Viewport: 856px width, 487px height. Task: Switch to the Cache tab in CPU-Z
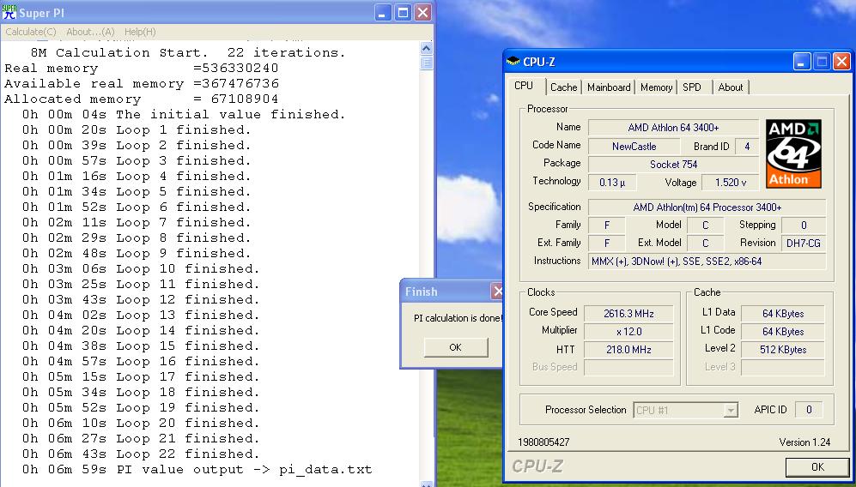tap(563, 87)
